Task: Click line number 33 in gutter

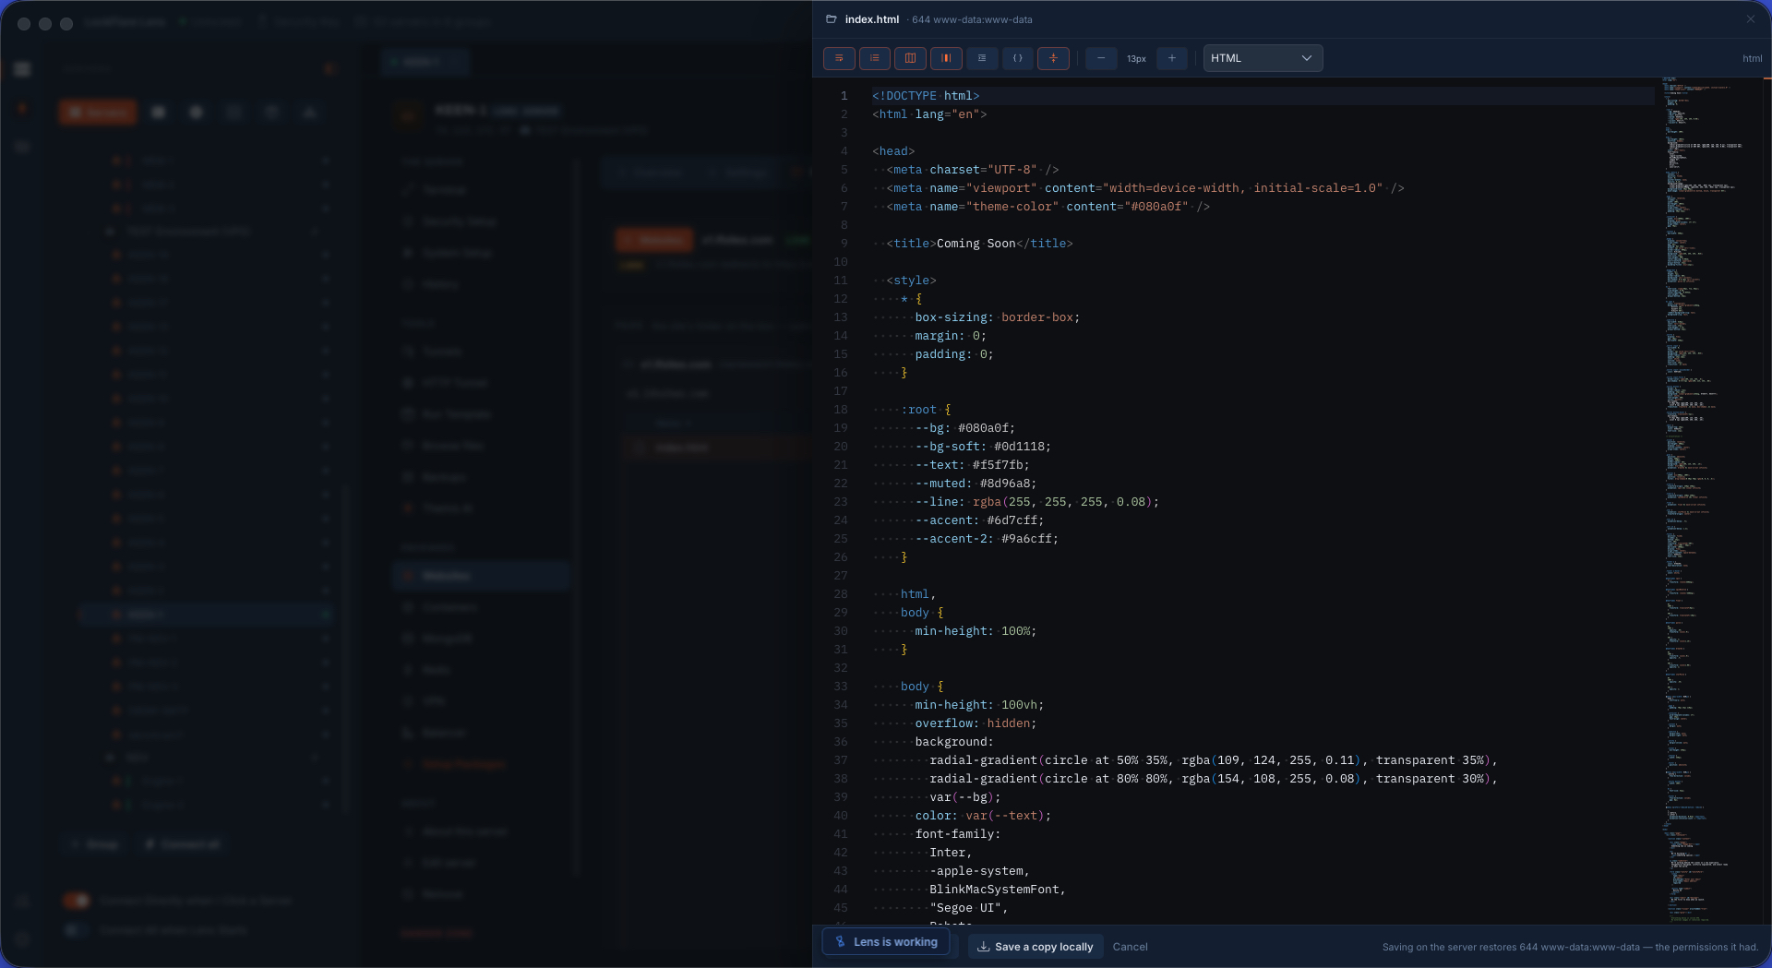Action: pos(840,687)
